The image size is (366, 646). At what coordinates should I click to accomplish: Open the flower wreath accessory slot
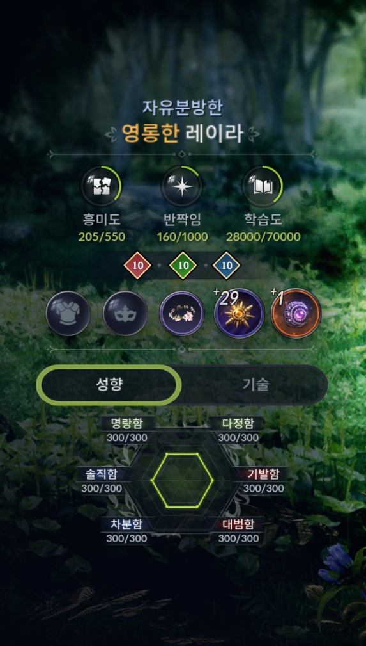coord(182,314)
